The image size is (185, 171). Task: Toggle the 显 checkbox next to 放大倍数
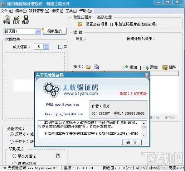pos(60,47)
